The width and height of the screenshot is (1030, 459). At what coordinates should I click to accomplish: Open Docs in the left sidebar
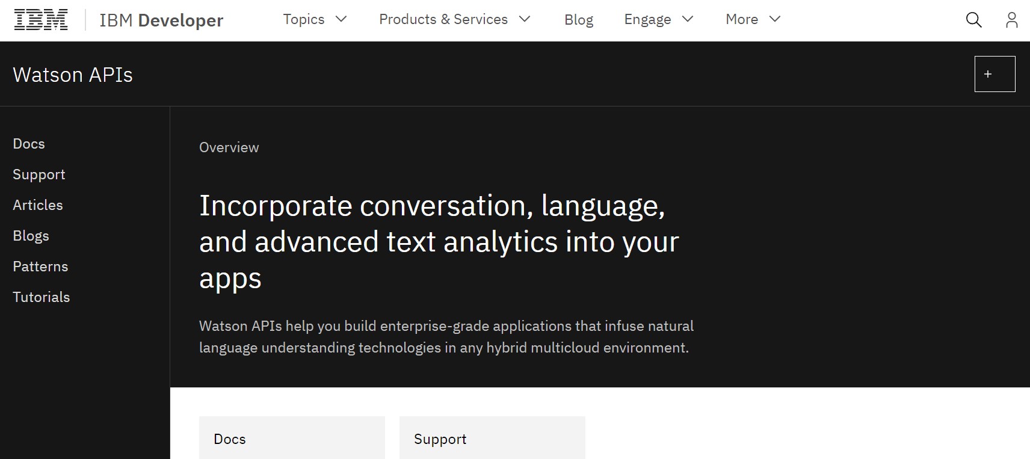(x=29, y=144)
